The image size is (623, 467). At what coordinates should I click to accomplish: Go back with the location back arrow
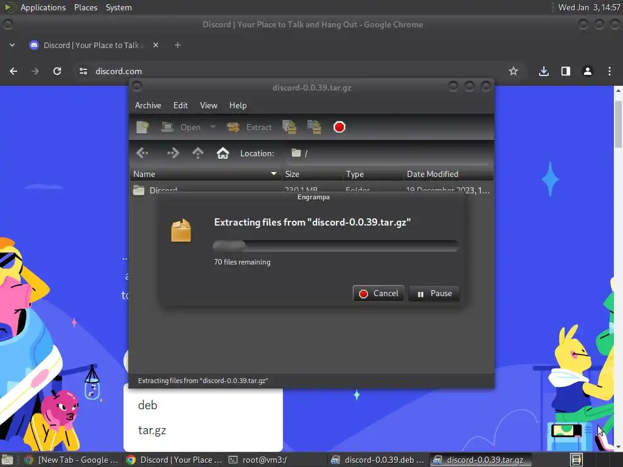(x=142, y=153)
